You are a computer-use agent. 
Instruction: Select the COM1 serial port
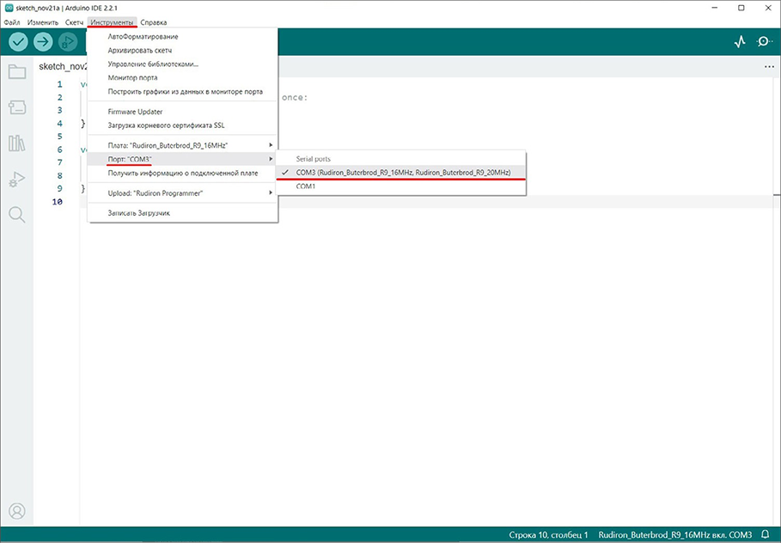pyautogui.click(x=400, y=186)
